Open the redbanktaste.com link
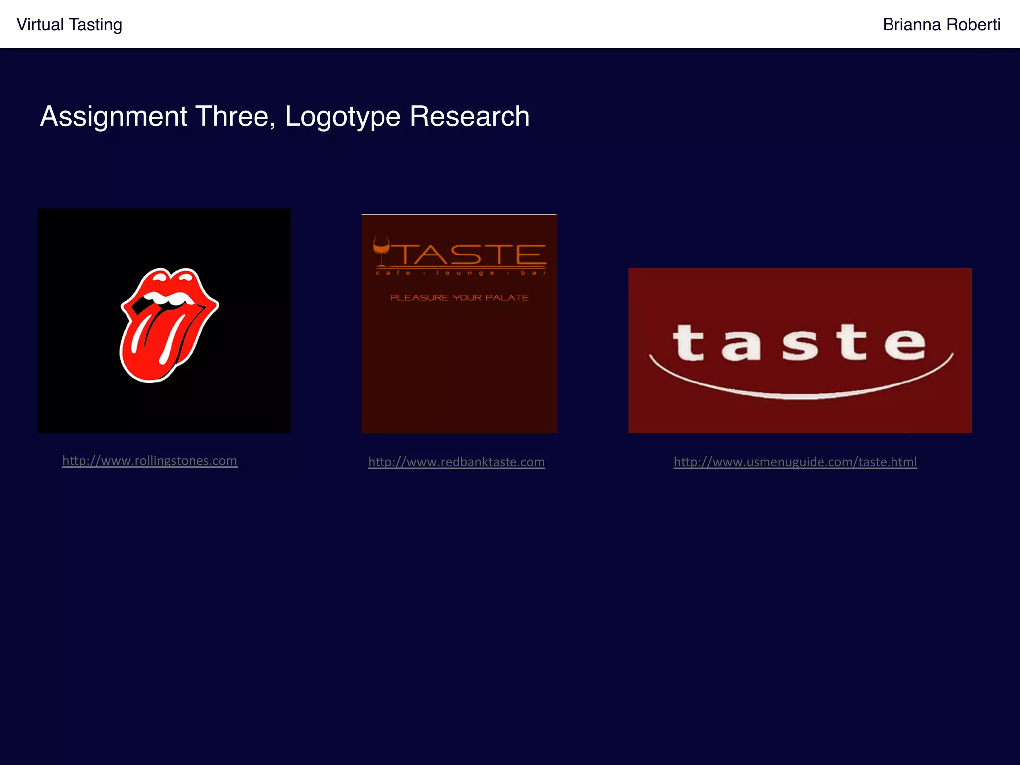1020x765 pixels. click(x=456, y=462)
